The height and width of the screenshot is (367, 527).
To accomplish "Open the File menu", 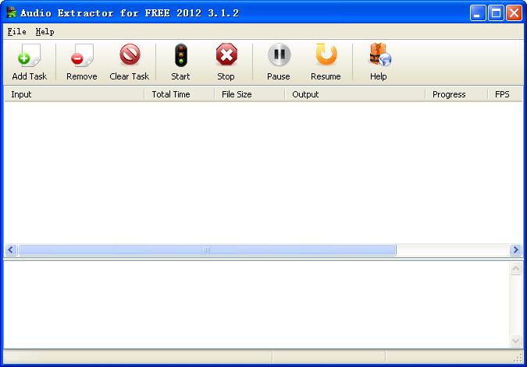I will point(16,32).
